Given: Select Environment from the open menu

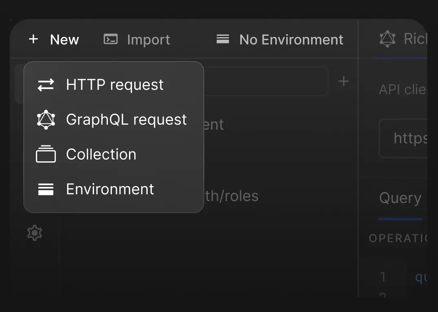Looking at the screenshot, I should click(x=109, y=189).
